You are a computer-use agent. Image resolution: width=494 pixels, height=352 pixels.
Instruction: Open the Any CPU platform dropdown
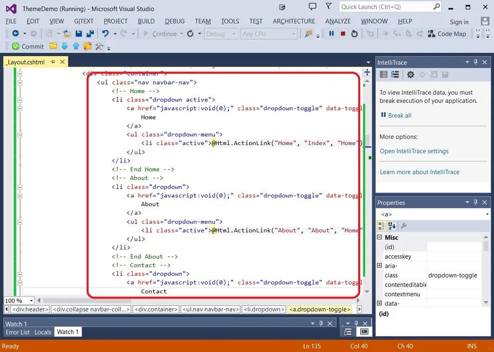pos(269,34)
